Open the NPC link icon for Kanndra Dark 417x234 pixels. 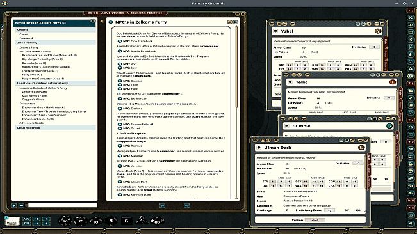pos(120,194)
